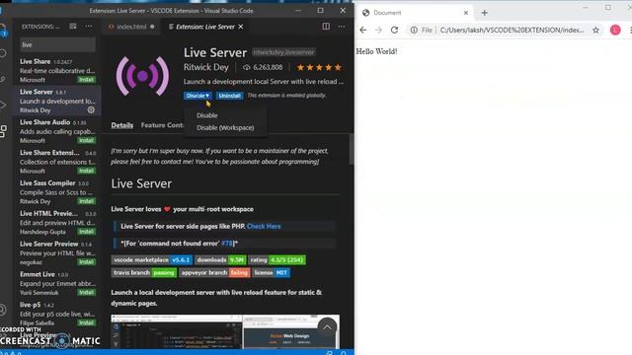Click the extension page vertical scrollbar

point(352,149)
